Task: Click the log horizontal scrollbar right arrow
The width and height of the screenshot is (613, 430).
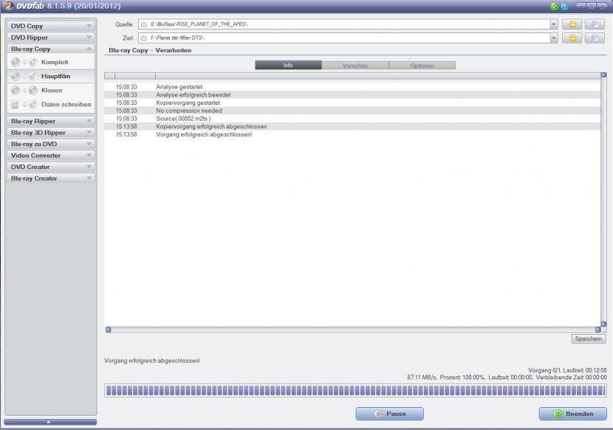Action: [597, 330]
